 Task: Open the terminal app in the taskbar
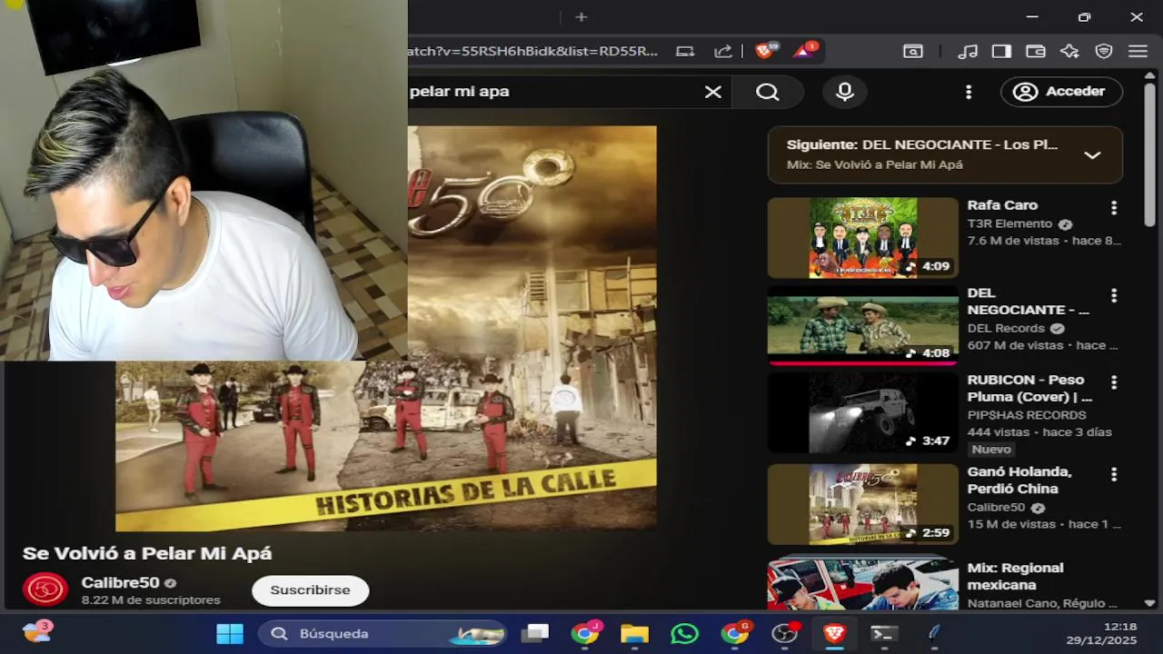click(883, 633)
